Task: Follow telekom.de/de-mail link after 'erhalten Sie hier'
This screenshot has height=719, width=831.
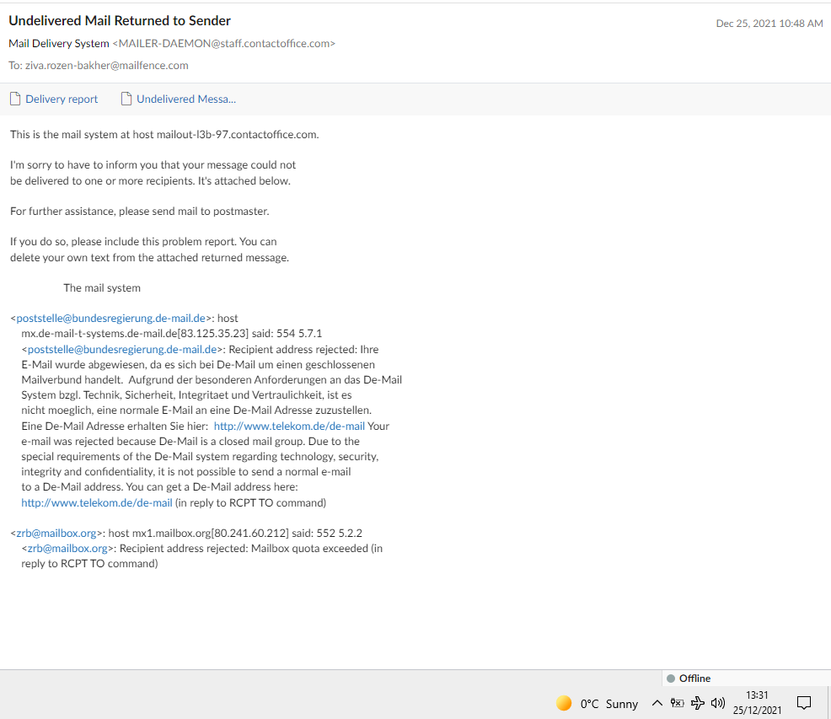Action: 289,426
